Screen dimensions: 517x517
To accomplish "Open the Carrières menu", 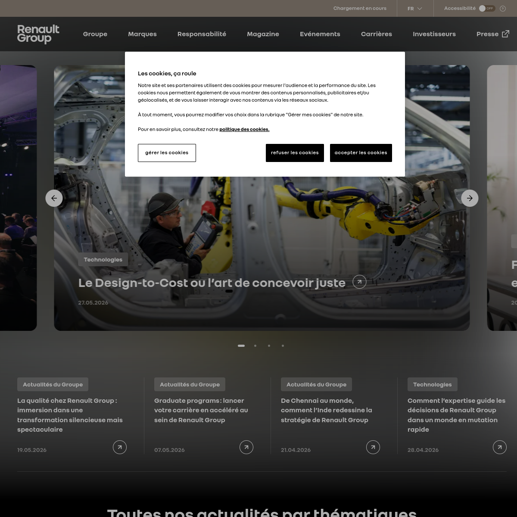I will coord(377,34).
